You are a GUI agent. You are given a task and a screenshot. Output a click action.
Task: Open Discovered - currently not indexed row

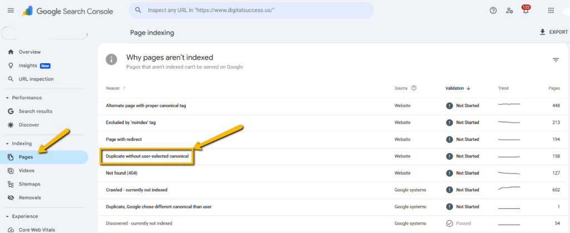click(332, 224)
